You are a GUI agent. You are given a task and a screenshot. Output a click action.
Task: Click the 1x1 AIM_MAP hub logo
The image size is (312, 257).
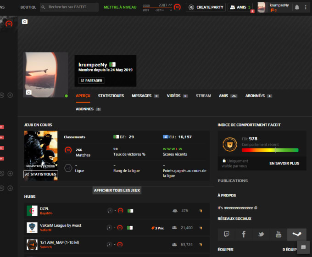[32, 245]
